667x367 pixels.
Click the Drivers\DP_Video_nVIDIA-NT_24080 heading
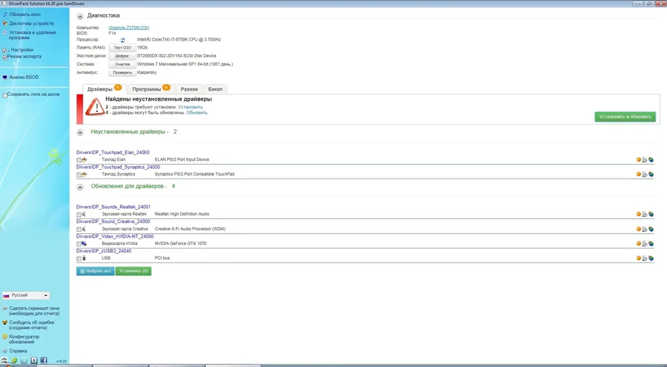click(x=115, y=236)
